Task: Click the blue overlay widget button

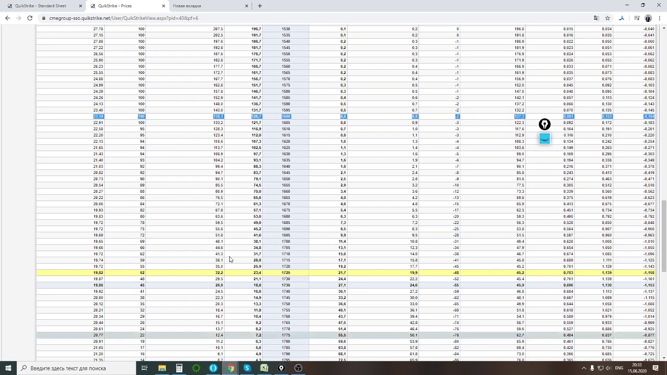Action: 545,139
